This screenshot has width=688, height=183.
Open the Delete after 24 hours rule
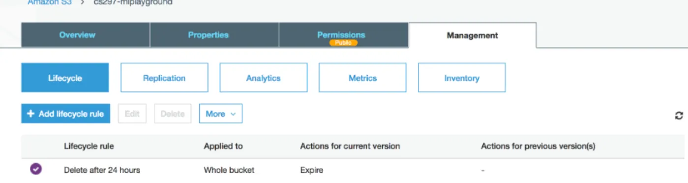tap(102, 170)
